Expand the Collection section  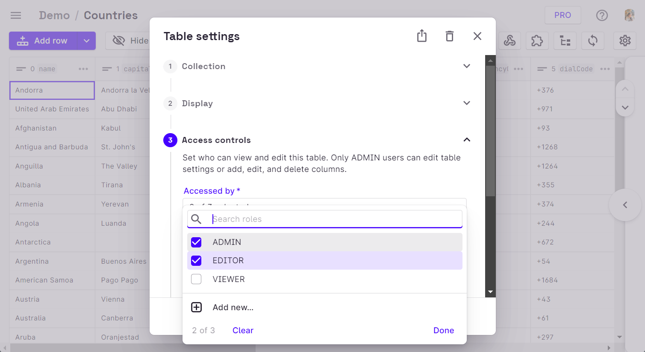(467, 66)
